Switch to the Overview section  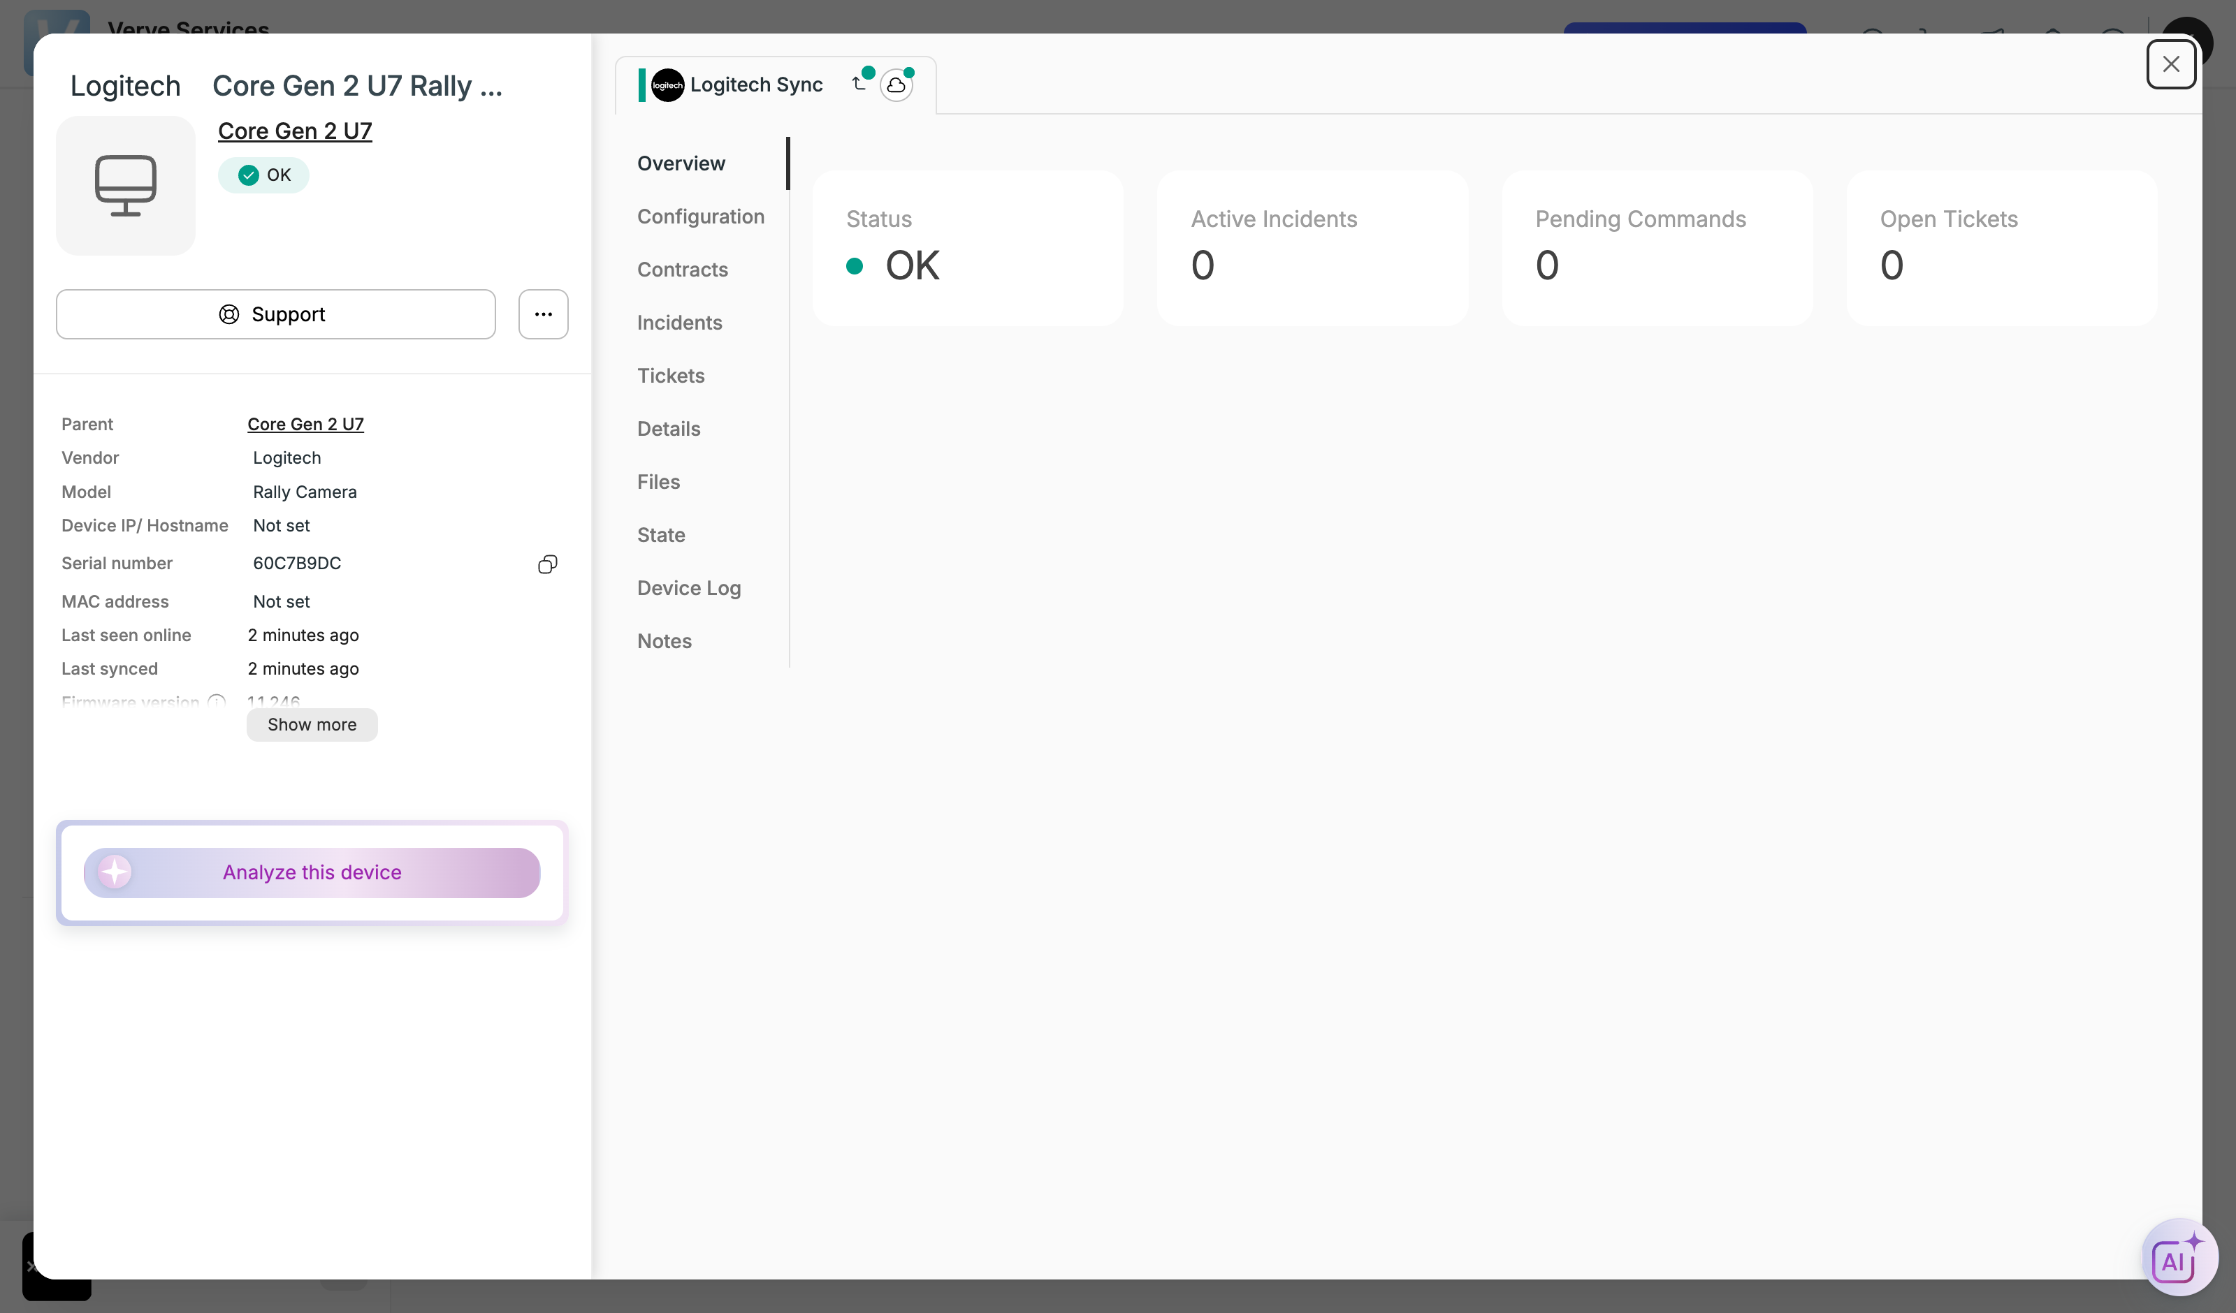pos(681,163)
